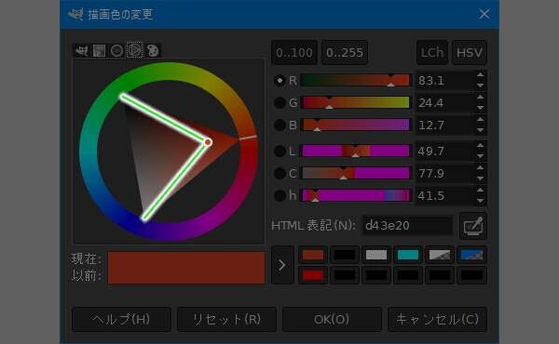Screen dimensions: 559x344
Task: Switch to LCh color model
Action: (432, 53)
